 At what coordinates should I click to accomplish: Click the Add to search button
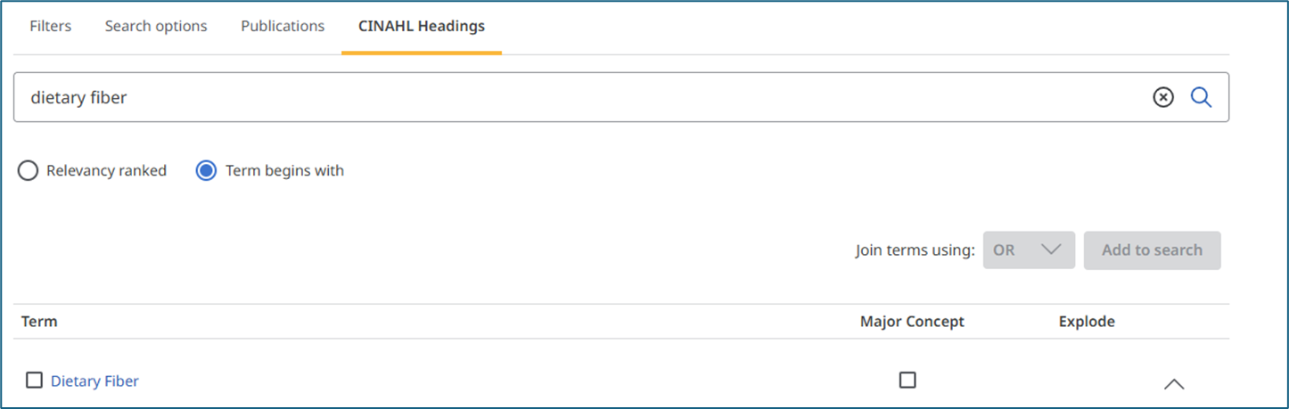[x=1152, y=250]
